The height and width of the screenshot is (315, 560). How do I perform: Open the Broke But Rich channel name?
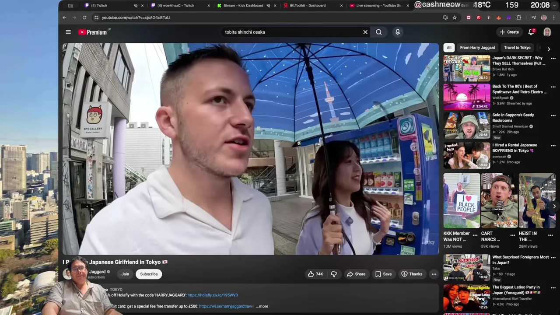(503, 69)
